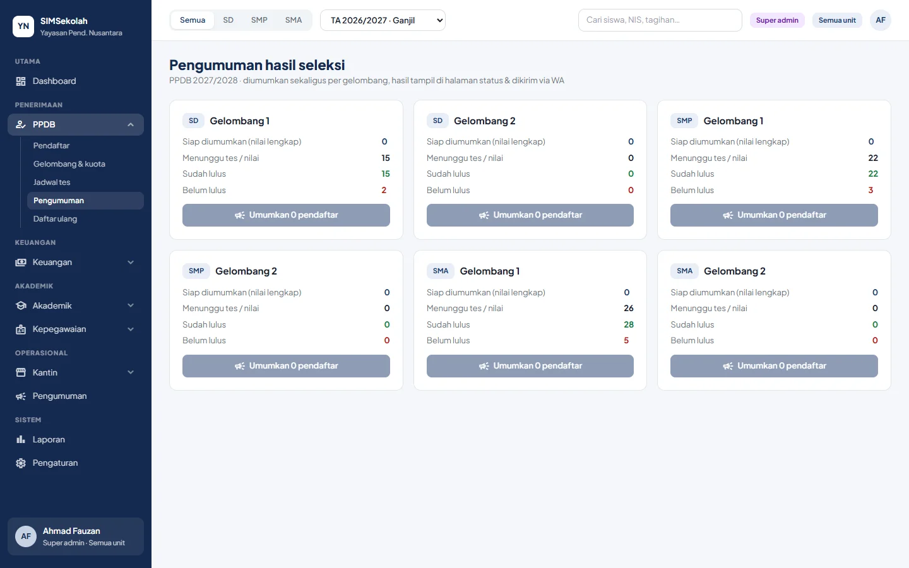Open the Pendaftar submenu item
909x568 pixels.
pyautogui.click(x=85, y=146)
